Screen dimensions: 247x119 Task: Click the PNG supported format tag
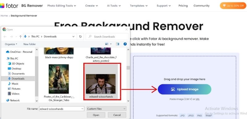[x=199, y=116]
